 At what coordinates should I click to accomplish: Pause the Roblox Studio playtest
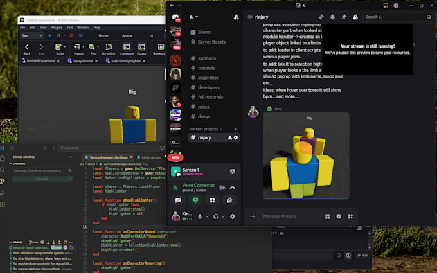click(x=59, y=36)
